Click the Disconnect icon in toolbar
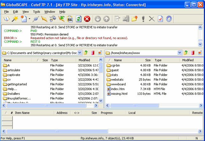Screen dimensions: 205x141 click(x=44, y=19)
